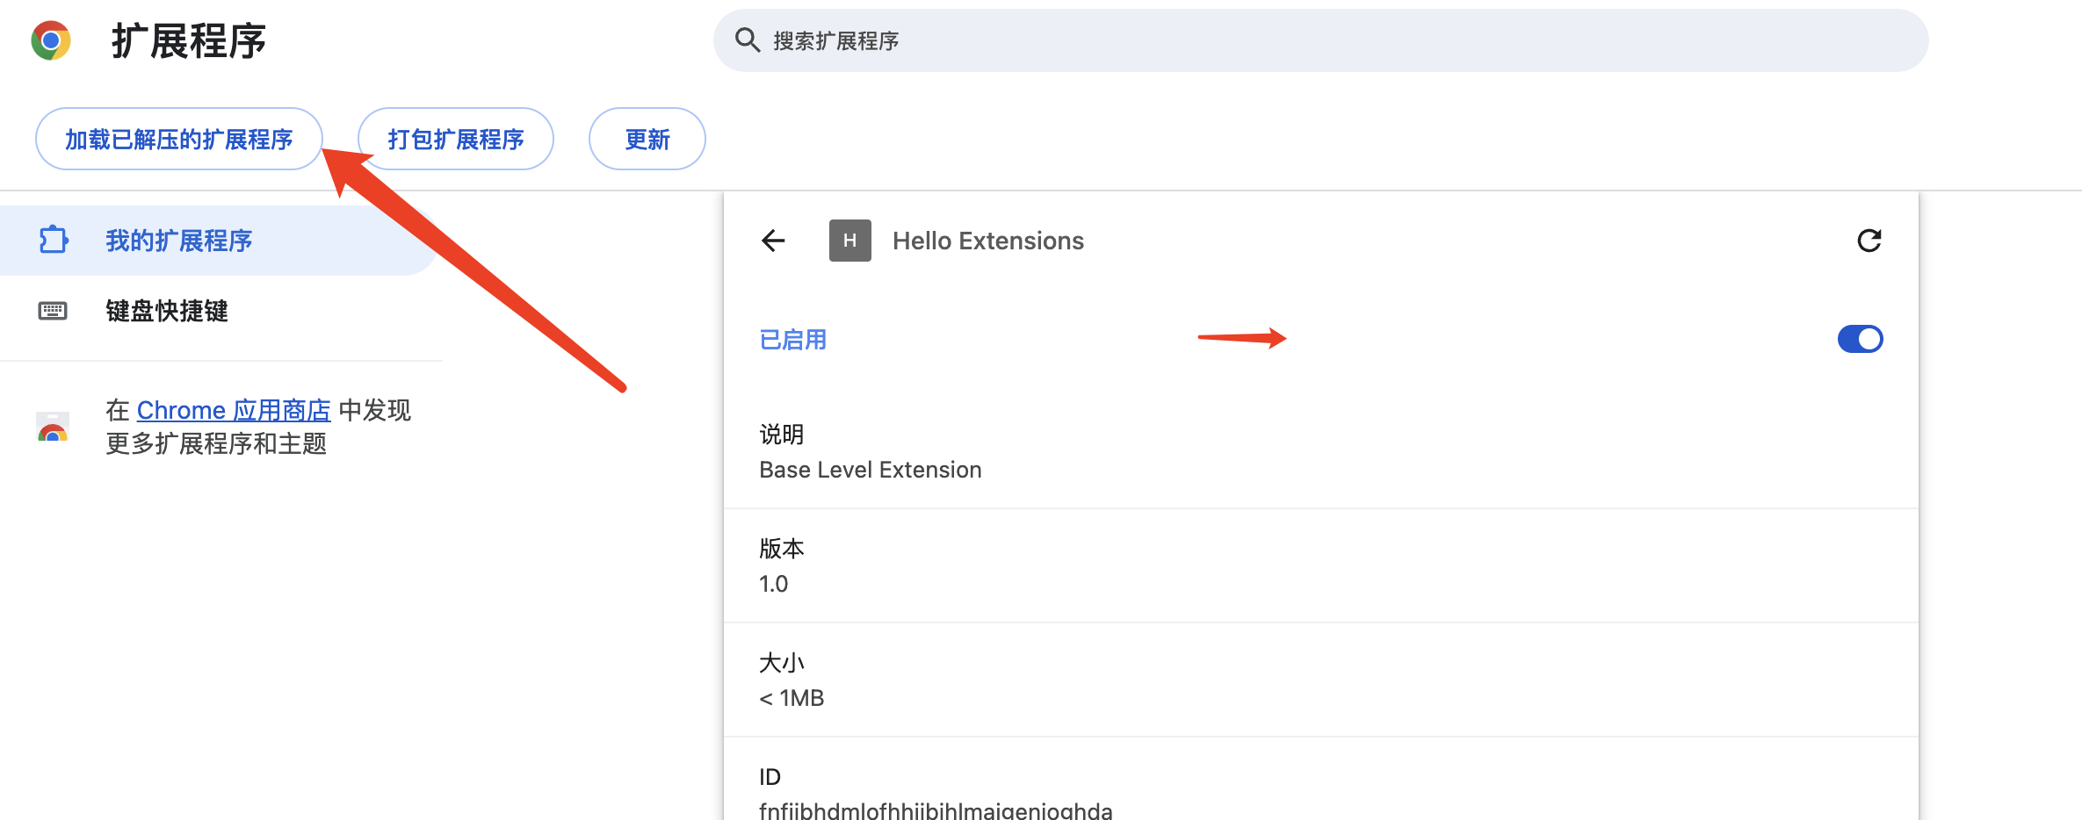2082x820 pixels.
Task: Click the 打包扩展程序 button
Action: point(455,139)
